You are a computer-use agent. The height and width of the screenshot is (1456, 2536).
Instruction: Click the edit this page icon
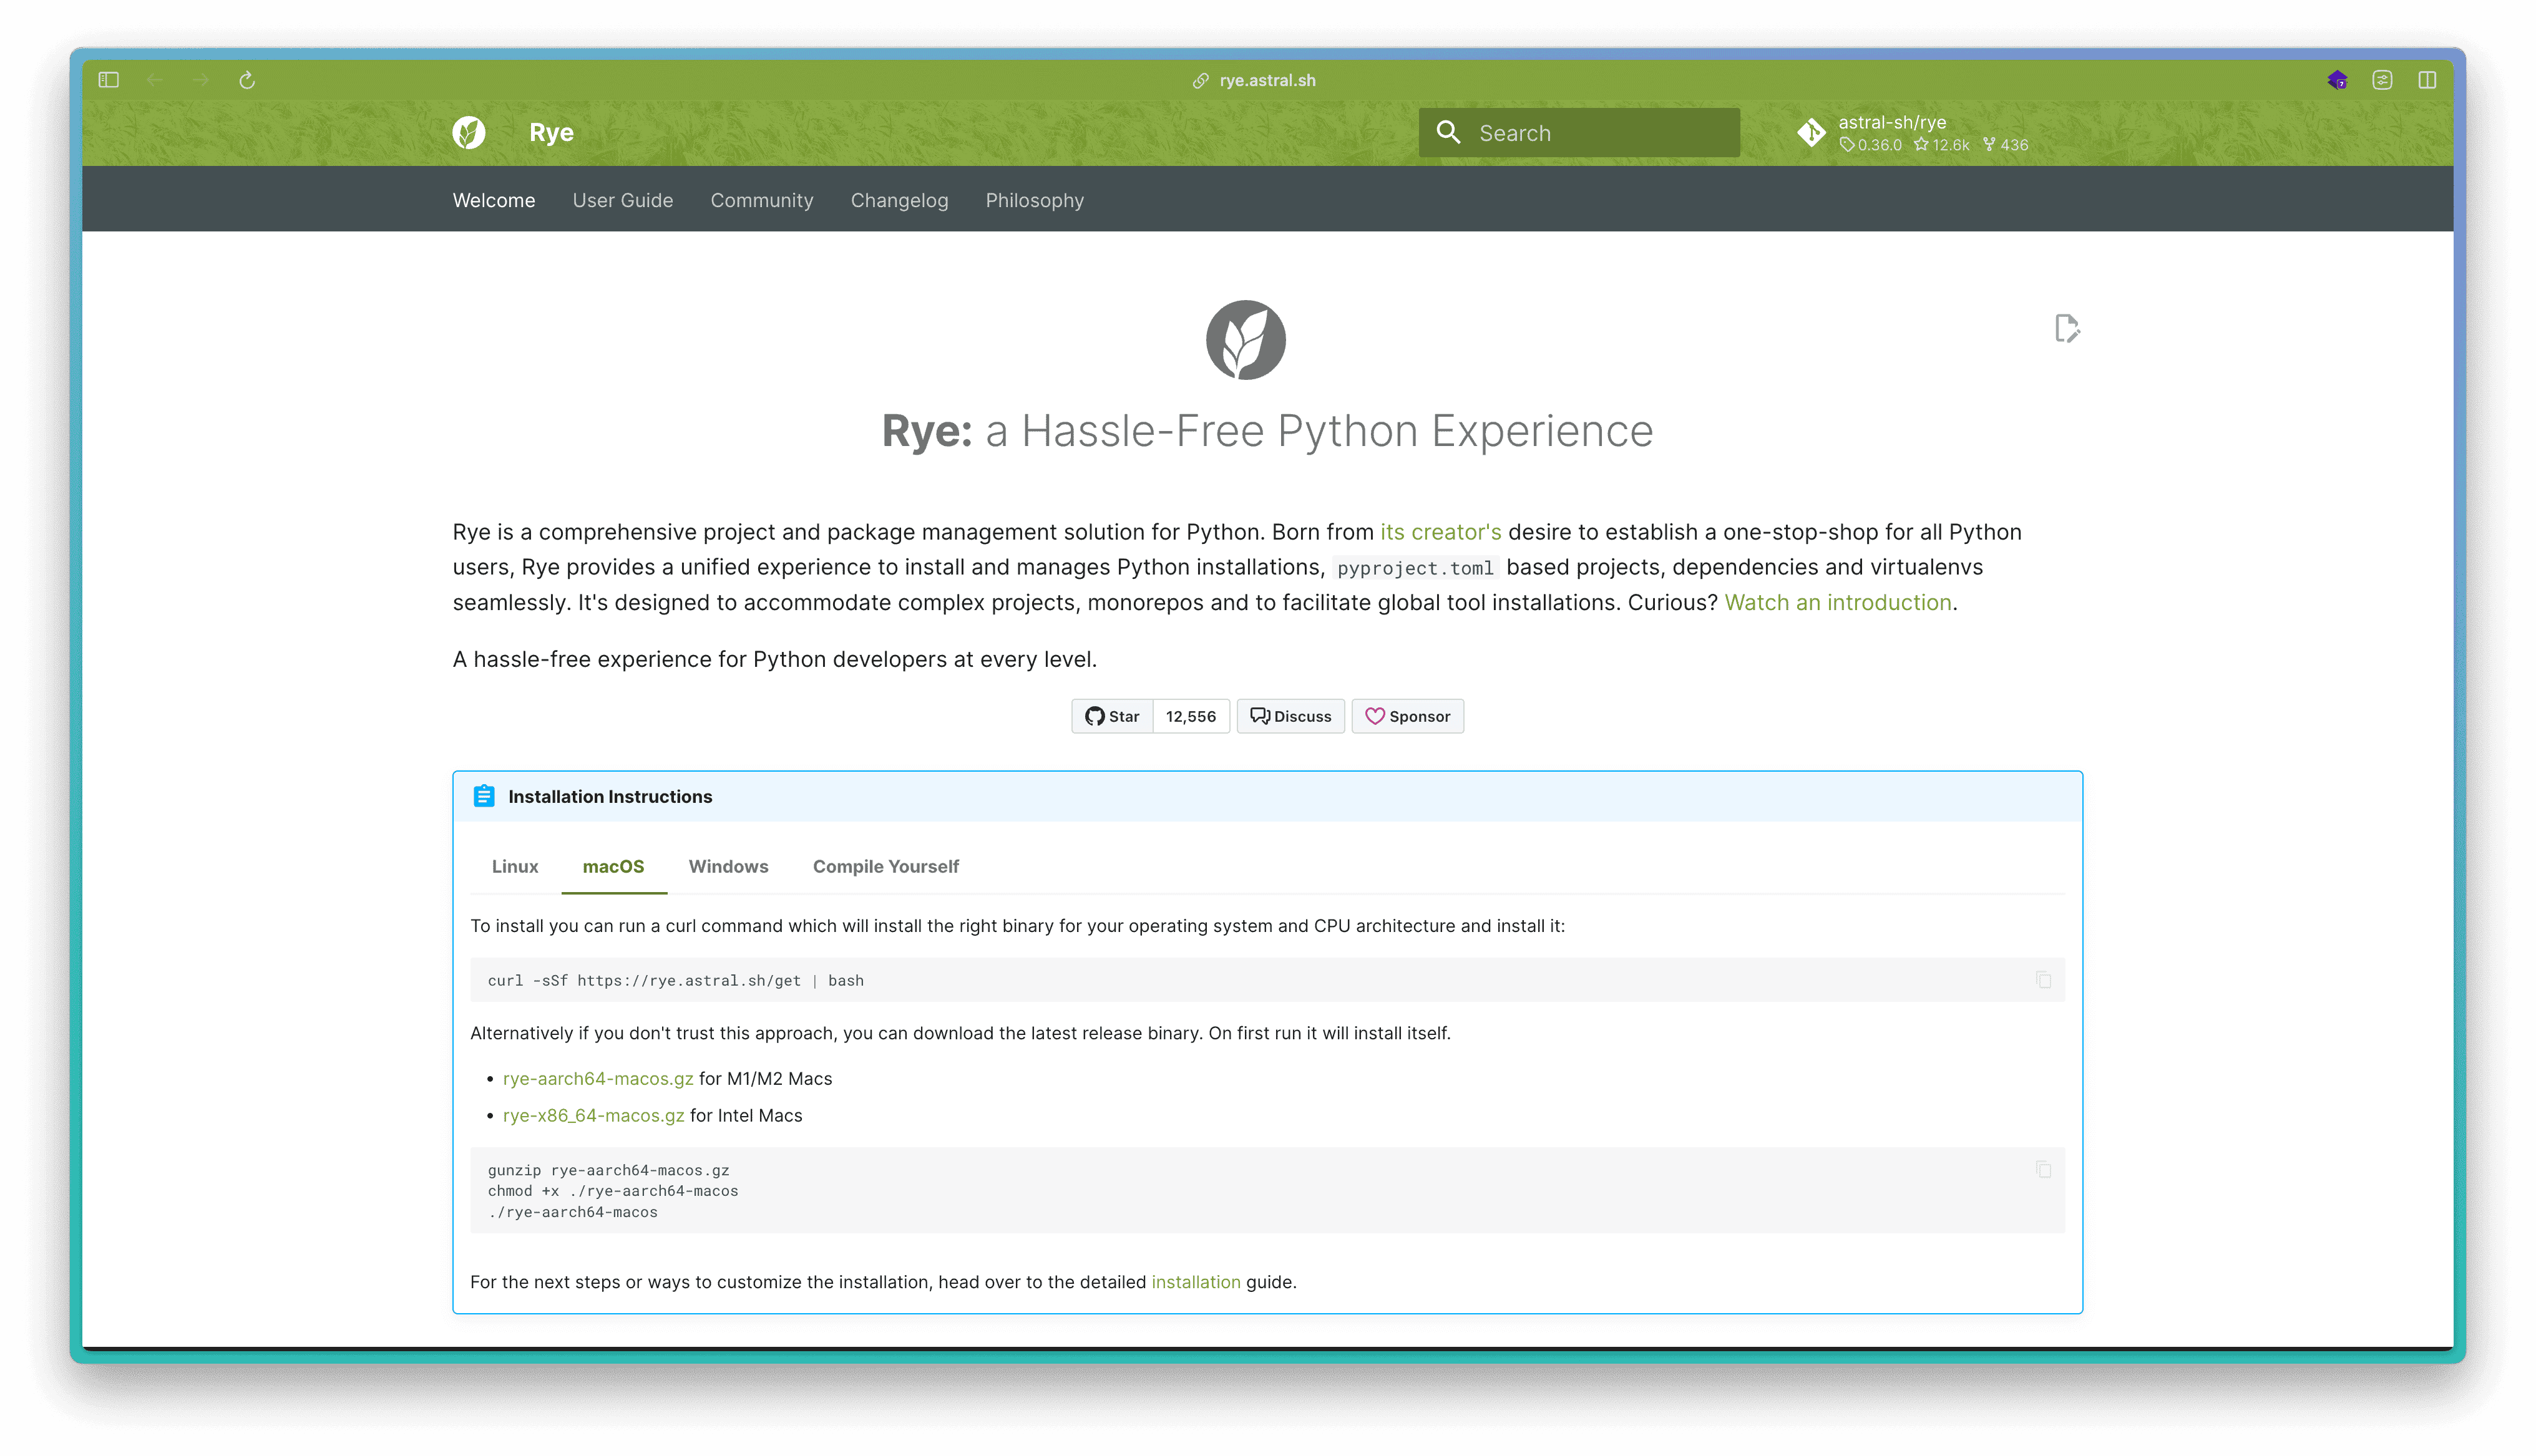pyautogui.click(x=2066, y=328)
